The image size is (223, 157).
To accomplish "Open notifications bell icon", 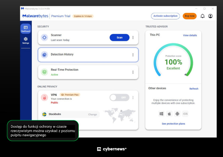I will [x=202, y=16].
